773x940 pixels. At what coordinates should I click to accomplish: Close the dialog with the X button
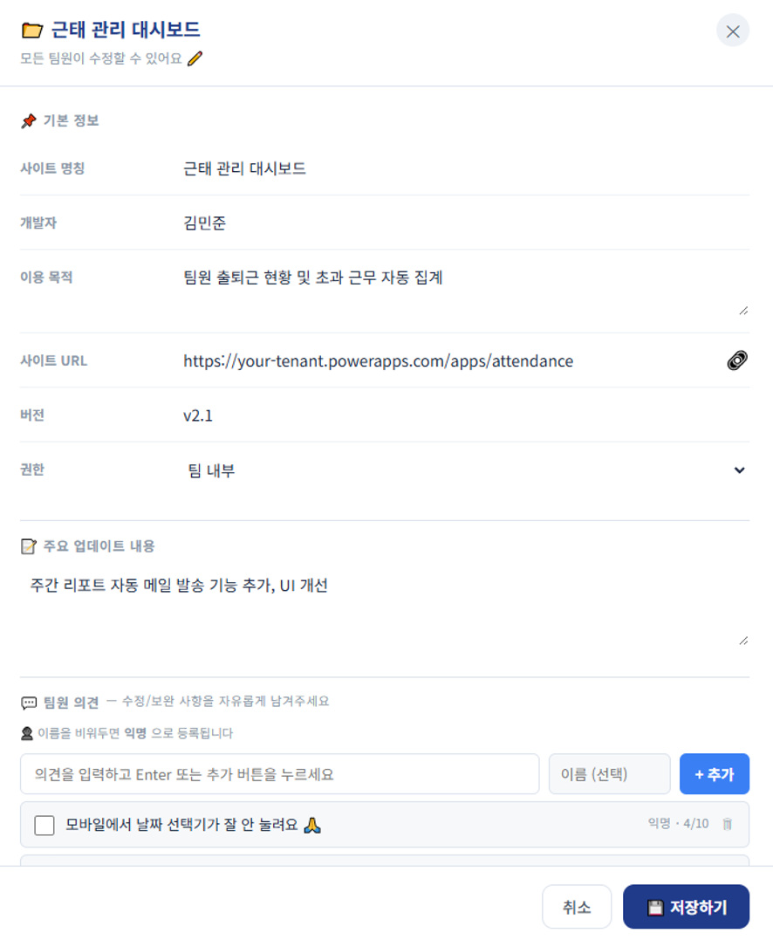point(733,31)
